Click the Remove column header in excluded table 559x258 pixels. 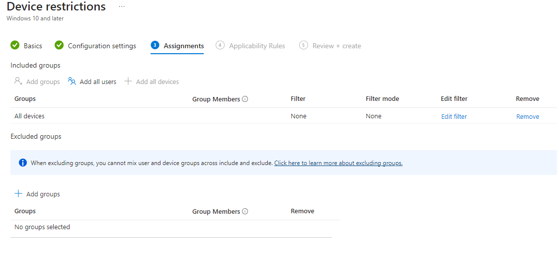(x=302, y=211)
